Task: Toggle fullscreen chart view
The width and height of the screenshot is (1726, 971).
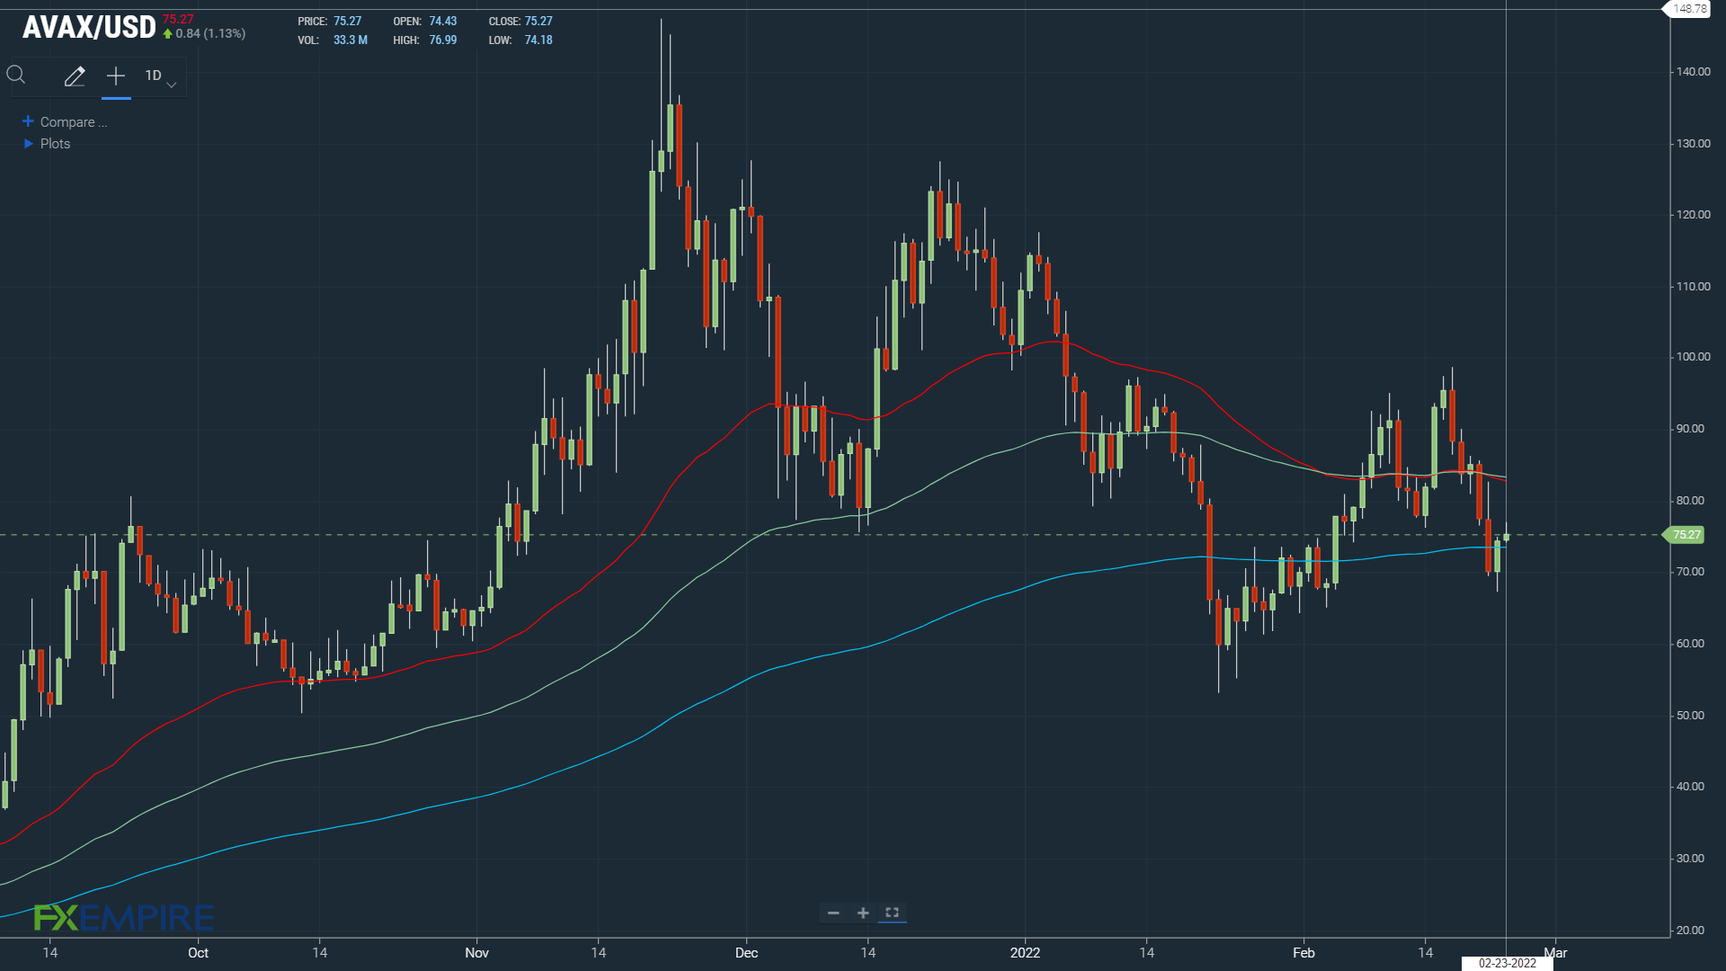Action: [x=893, y=913]
